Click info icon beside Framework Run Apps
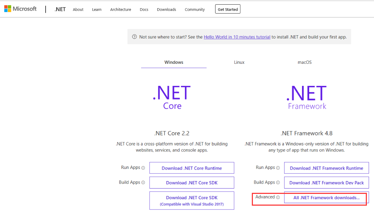Viewport: 374px width, 211px height. 278,168
